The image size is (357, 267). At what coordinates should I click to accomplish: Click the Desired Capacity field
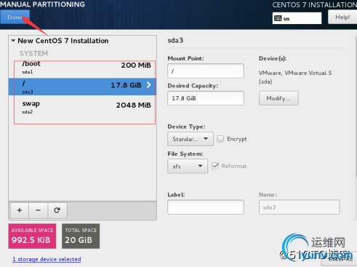tap(206, 98)
